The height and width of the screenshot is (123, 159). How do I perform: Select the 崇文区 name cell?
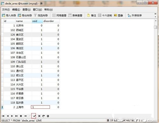tap(24, 35)
